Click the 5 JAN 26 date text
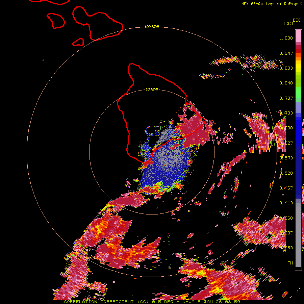The width and height of the screenshot is (304, 304). coord(210,302)
